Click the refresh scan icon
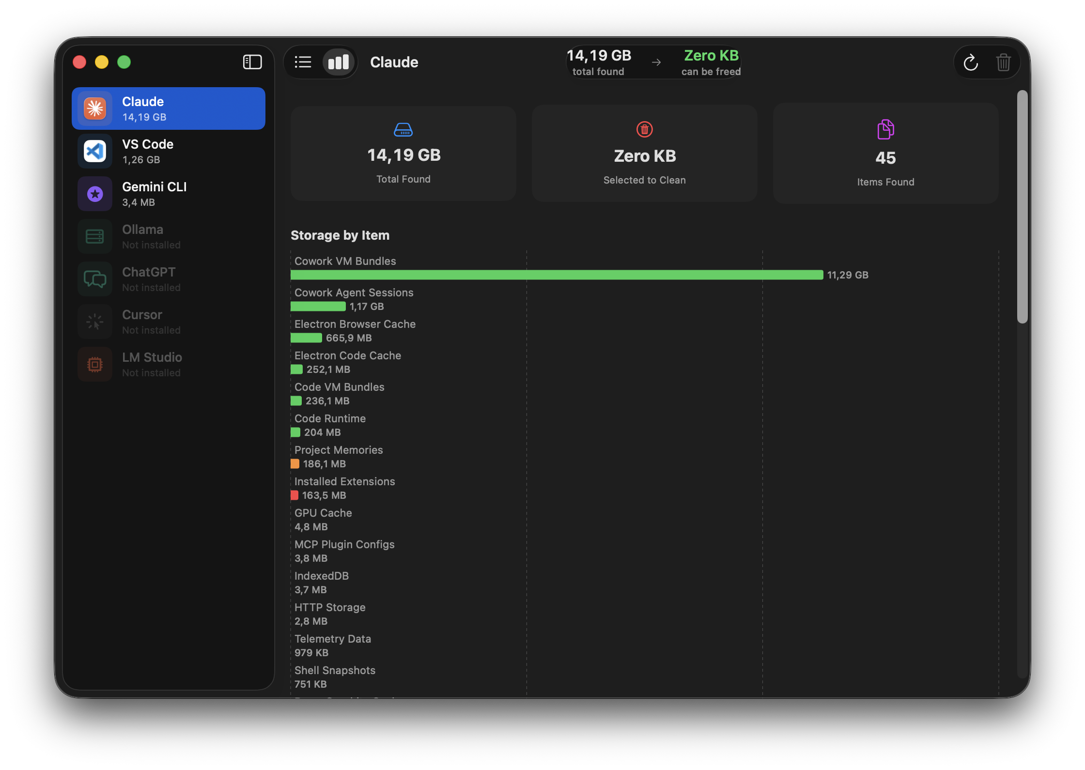 [971, 62]
